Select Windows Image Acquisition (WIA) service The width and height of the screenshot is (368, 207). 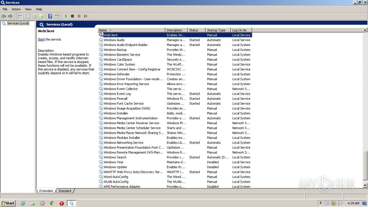coord(175,108)
